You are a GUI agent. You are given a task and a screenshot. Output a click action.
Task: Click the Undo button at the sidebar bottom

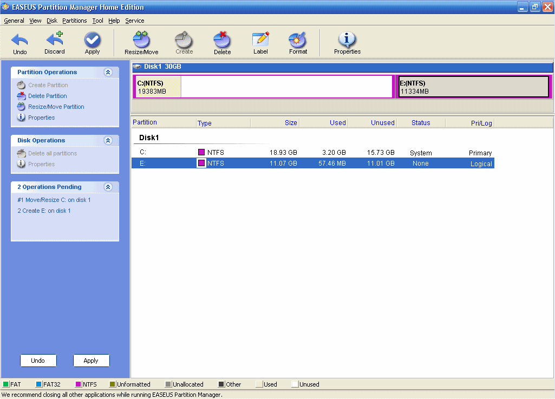(x=38, y=361)
